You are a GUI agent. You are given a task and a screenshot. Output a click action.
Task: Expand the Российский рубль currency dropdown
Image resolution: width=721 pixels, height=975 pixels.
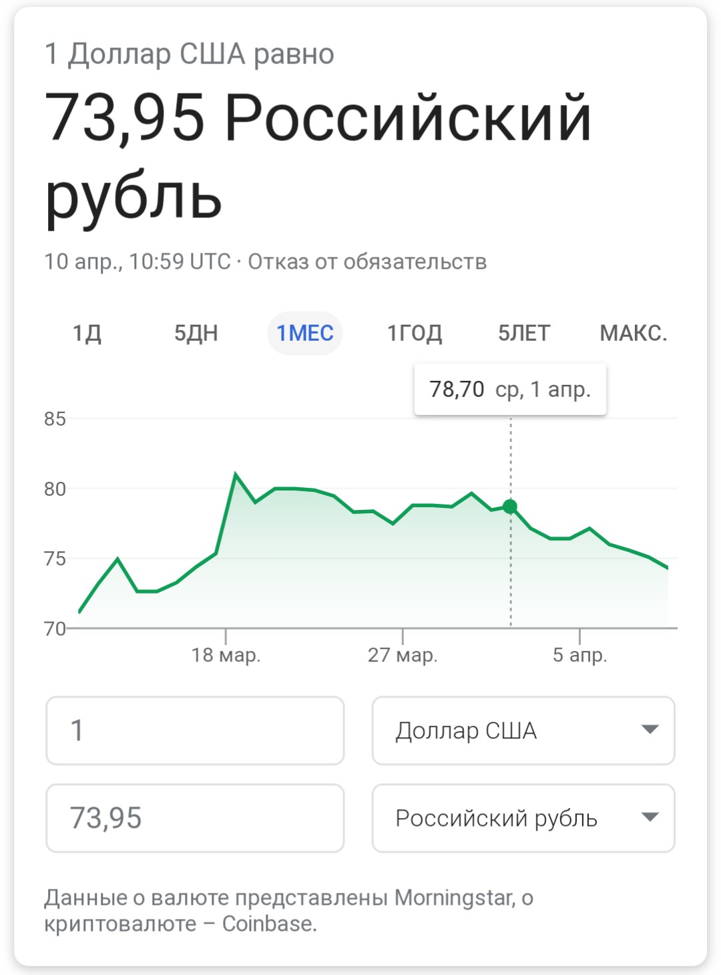pyautogui.click(x=523, y=818)
